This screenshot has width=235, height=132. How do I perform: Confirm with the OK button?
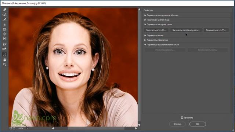[198, 124]
